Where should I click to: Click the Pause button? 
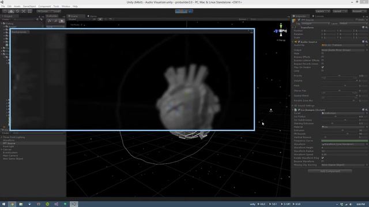184,11
